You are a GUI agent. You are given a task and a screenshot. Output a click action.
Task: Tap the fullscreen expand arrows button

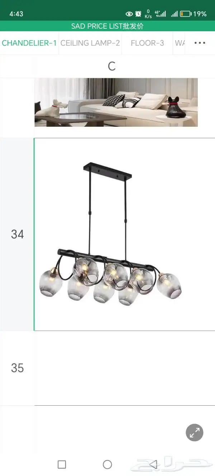[x=195, y=433]
